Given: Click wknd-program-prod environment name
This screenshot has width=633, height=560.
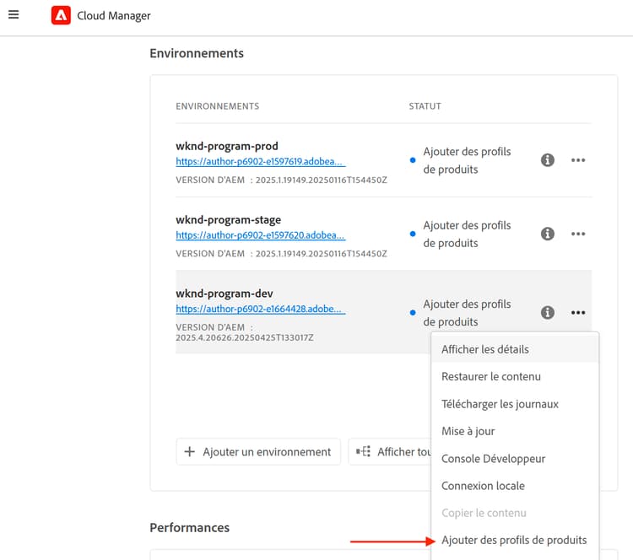Looking at the screenshot, I should click(x=227, y=146).
